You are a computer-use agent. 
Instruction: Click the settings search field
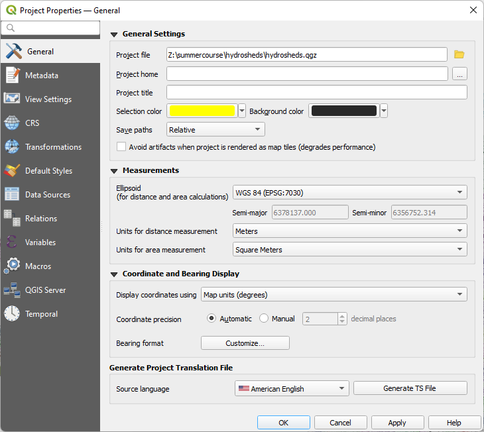50,28
